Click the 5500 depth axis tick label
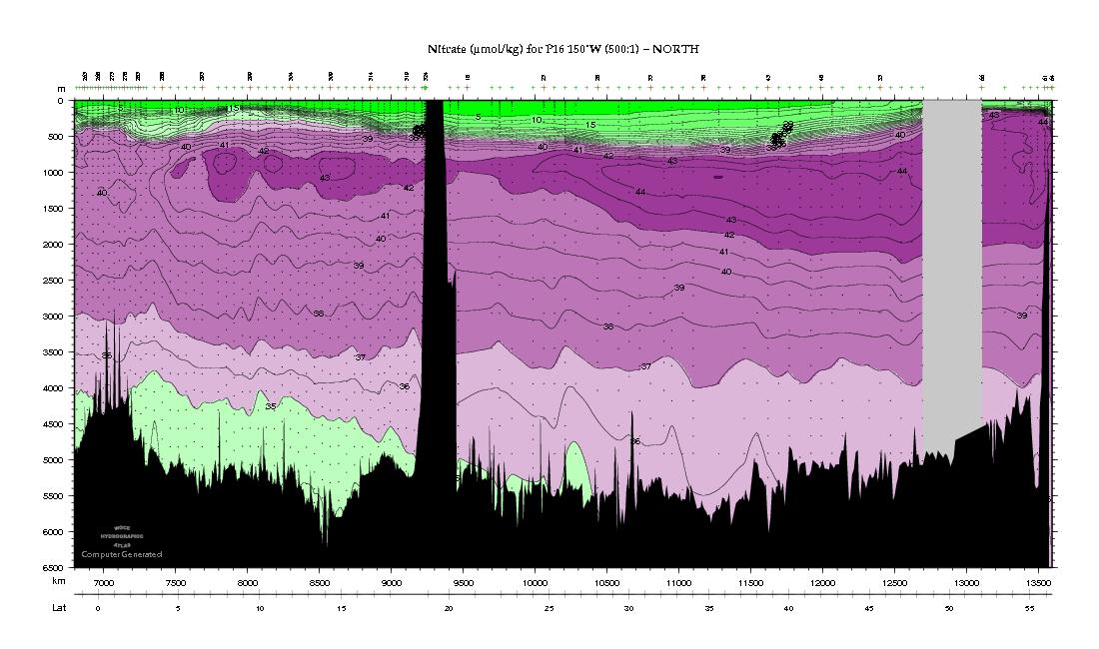Image resolution: width=1099 pixels, height=649 pixels. (x=53, y=495)
